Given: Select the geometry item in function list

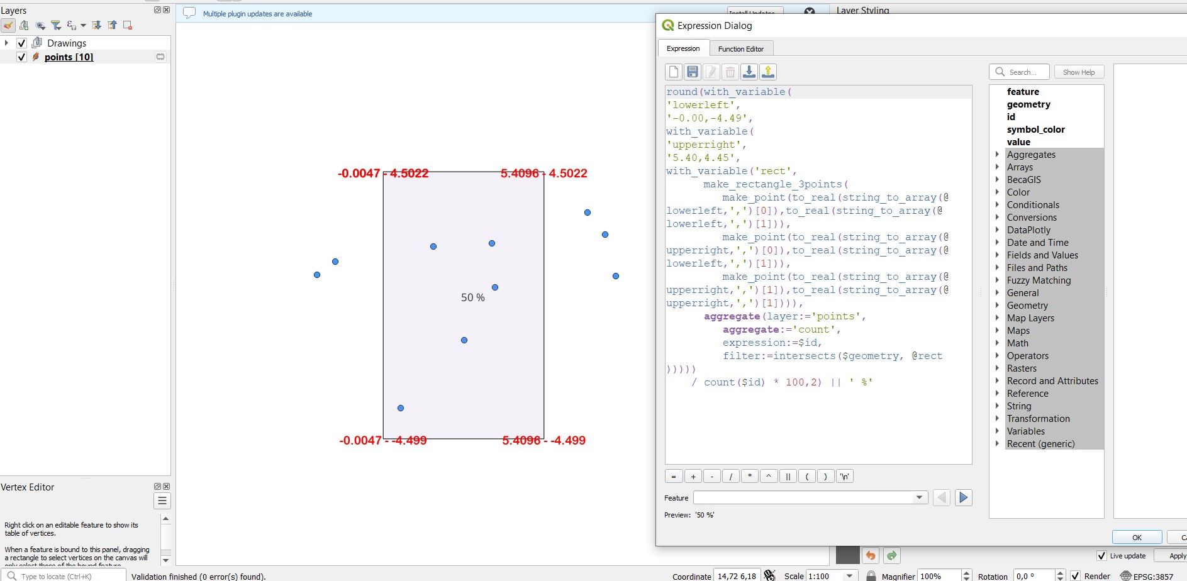Looking at the screenshot, I should coord(1028,104).
